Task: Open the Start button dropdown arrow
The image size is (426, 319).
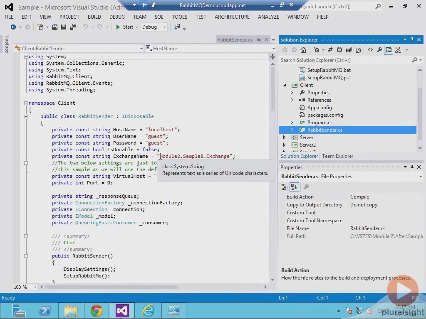Action: click(136, 27)
